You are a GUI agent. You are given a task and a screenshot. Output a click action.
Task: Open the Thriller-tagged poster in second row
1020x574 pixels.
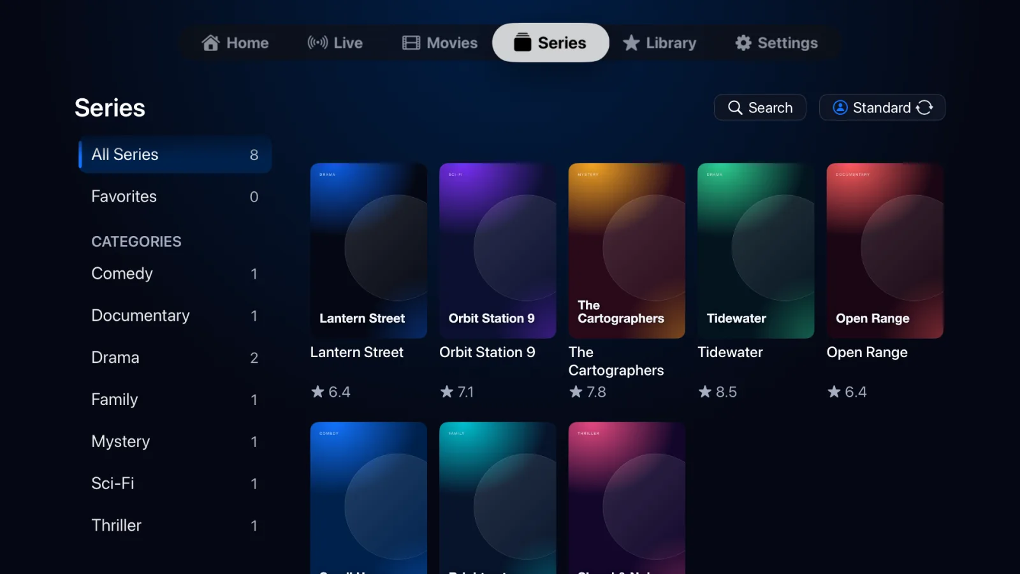pyautogui.click(x=627, y=498)
